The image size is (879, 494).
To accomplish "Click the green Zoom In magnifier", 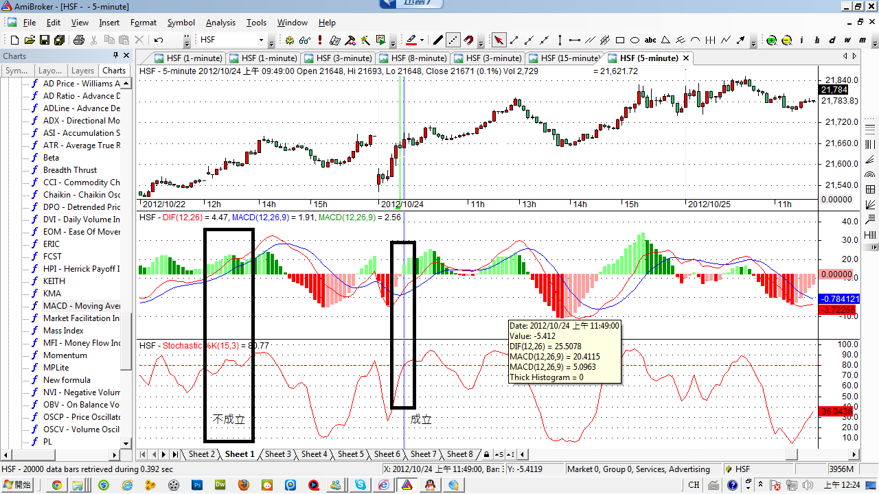I will (770, 40).
